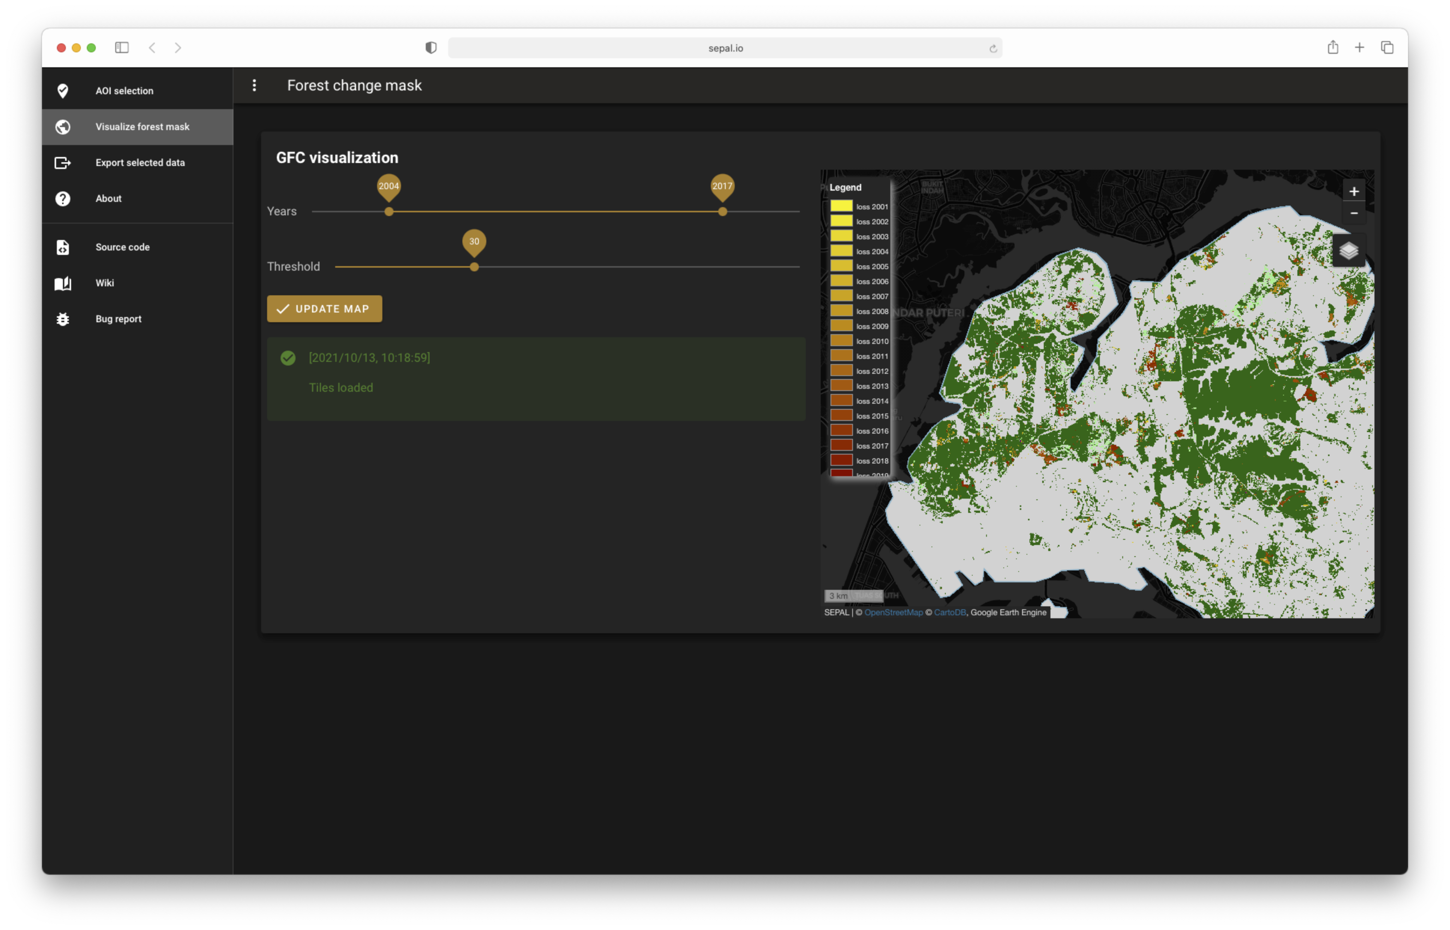
Task: Open the CartoDB attribution link
Action: [949, 612]
